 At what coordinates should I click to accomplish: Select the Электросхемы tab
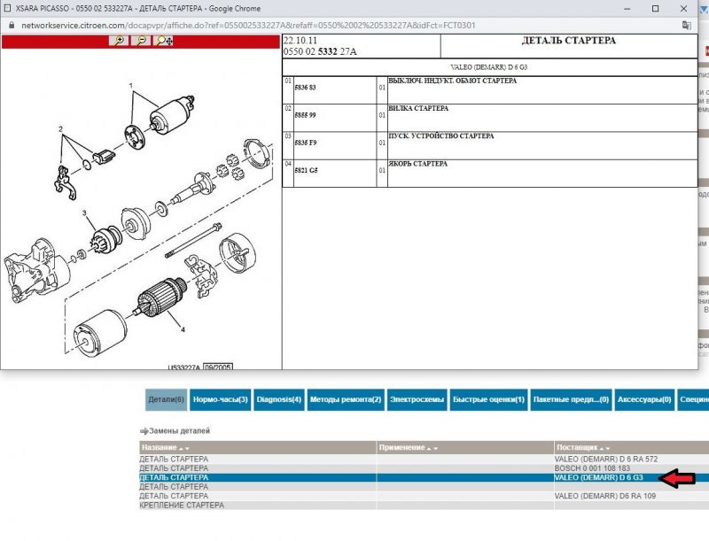coord(417,400)
